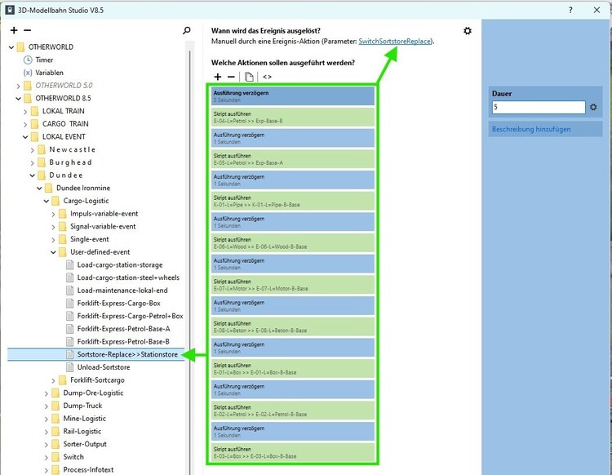Open script view with the <> icon
The width and height of the screenshot is (612, 475).
coord(267,77)
